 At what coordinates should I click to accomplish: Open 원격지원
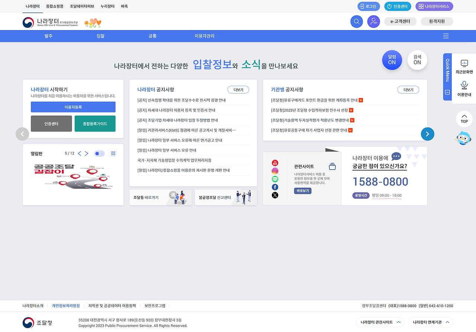437,22
